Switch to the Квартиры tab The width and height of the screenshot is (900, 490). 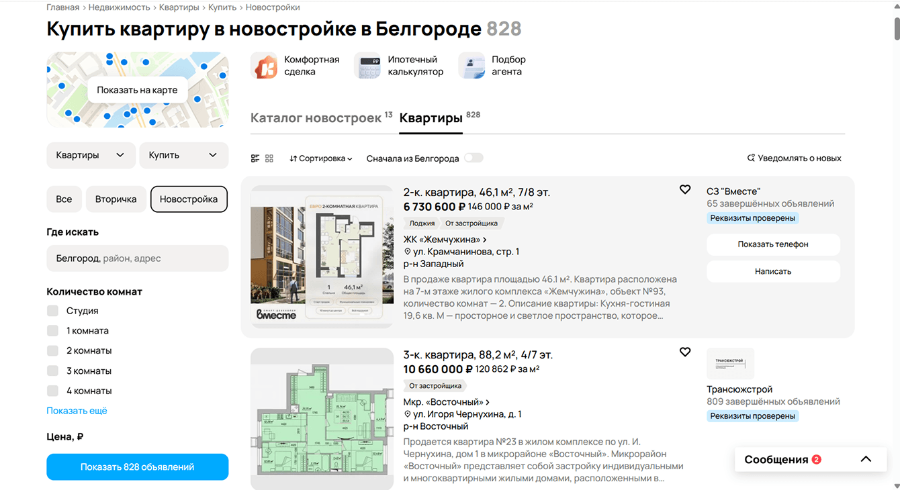click(431, 118)
